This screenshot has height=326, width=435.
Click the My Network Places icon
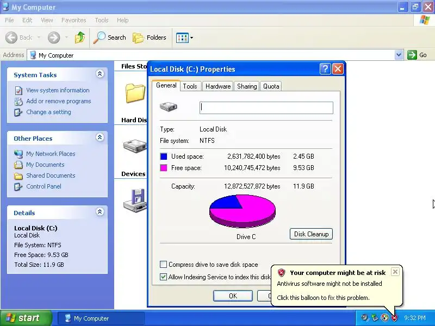coord(18,154)
